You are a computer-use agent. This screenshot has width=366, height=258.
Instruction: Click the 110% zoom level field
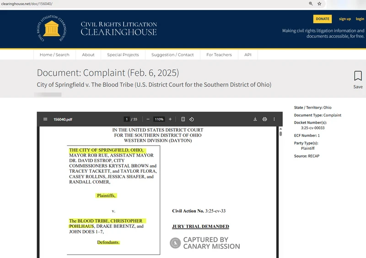[x=159, y=119]
